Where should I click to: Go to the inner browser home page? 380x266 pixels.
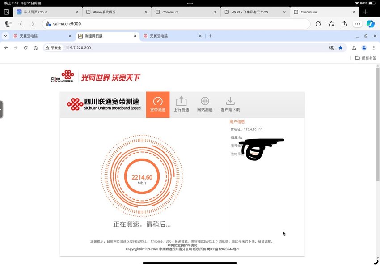[x=36, y=48]
